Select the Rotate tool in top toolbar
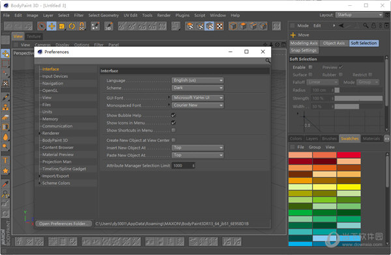Screen dimensions: 391x255 pos(72,26)
